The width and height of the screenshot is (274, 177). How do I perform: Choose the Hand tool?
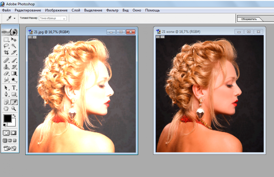click(x=6, y=109)
